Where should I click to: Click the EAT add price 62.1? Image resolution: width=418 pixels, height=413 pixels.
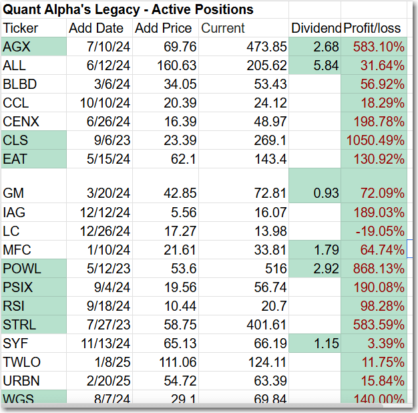tap(164, 159)
